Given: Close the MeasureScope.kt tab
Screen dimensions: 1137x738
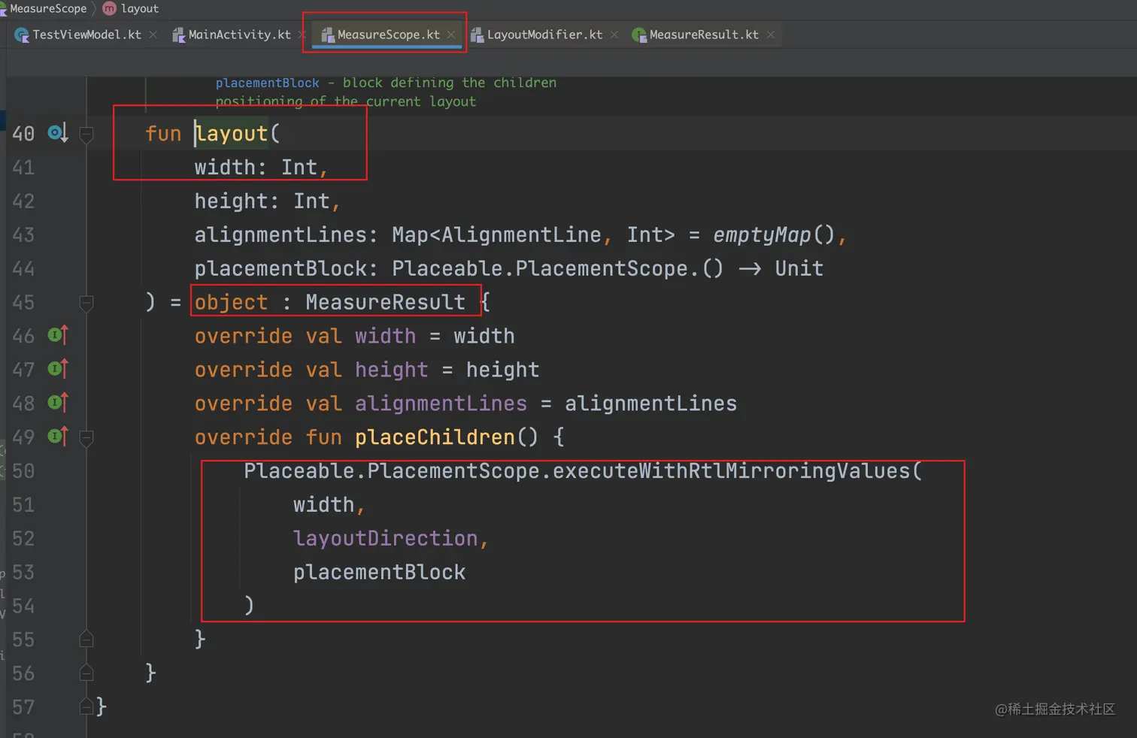Looking at the screenshot, I should click(x=451, y=35).
